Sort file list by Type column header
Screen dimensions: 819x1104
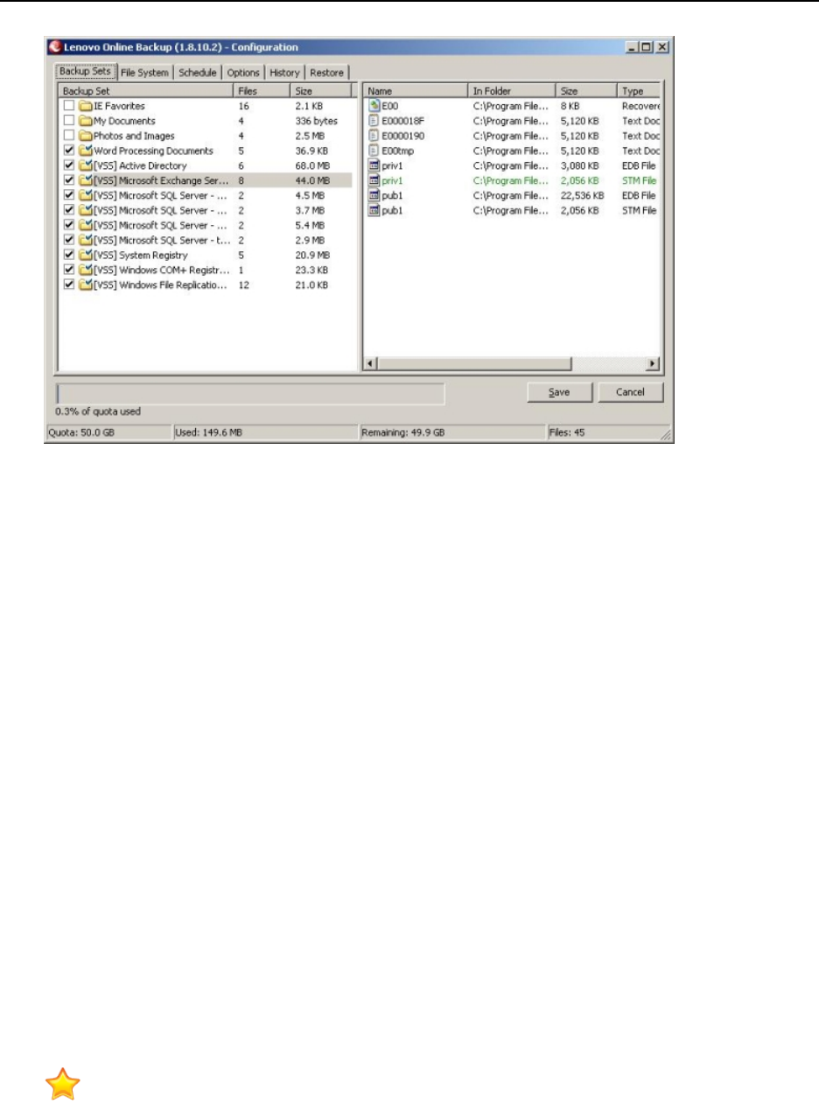pyautogui.click(x=639, y=90)
